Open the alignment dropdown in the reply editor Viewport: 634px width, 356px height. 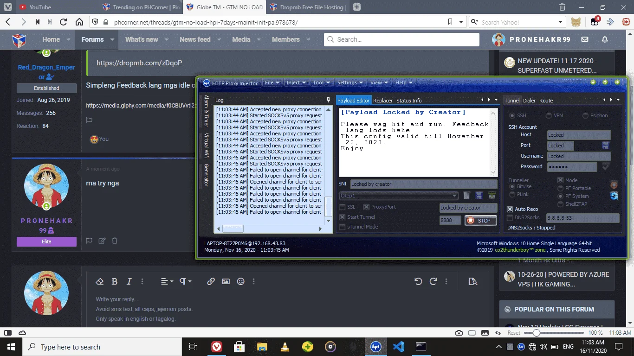[x=167, y=281]
